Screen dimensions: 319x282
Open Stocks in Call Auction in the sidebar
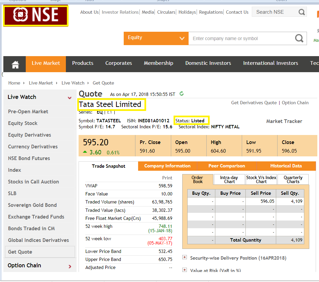33,182
